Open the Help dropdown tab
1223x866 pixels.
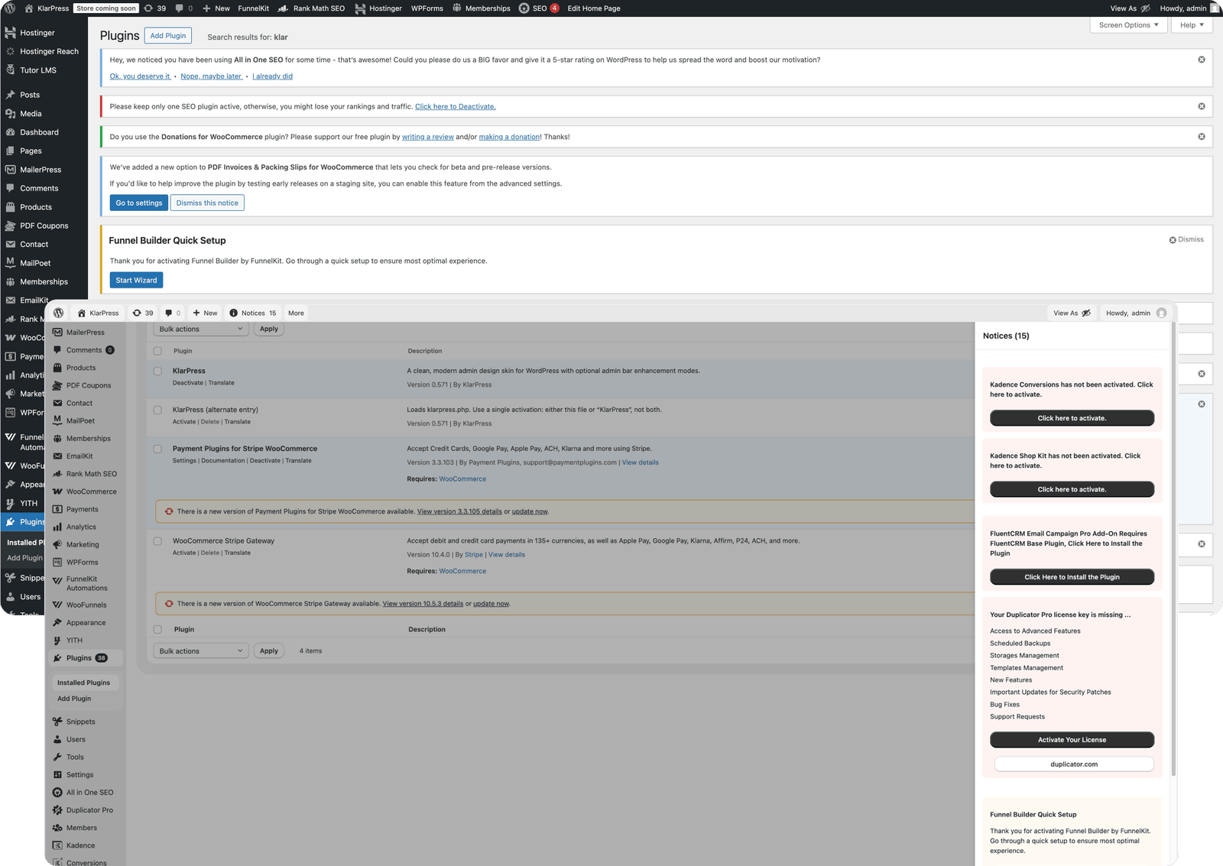click(x=1192, y=25)
